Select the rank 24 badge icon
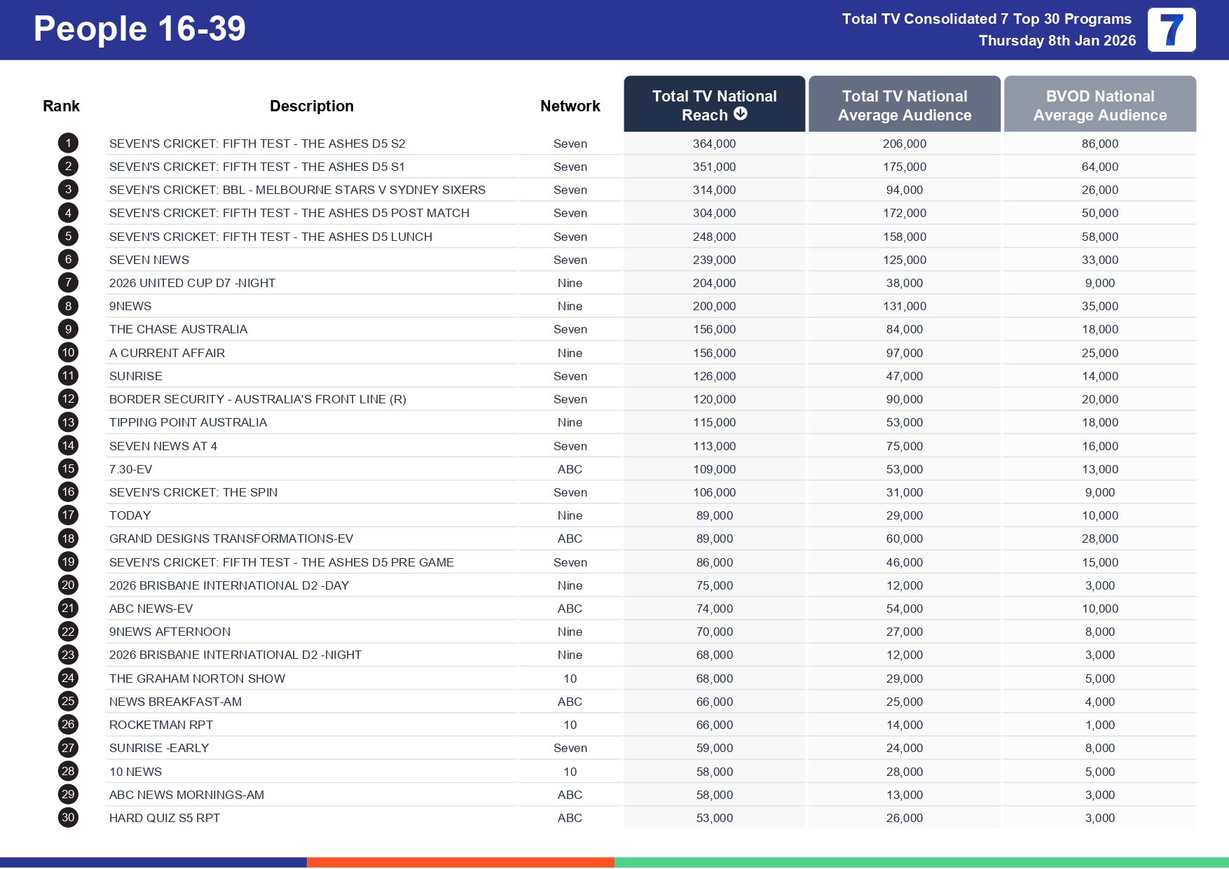1229x869 pixels. (x=67, y=678)
